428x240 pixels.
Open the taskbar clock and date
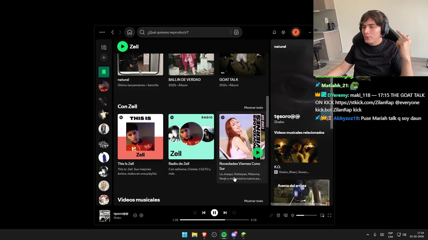pos(417,235)
